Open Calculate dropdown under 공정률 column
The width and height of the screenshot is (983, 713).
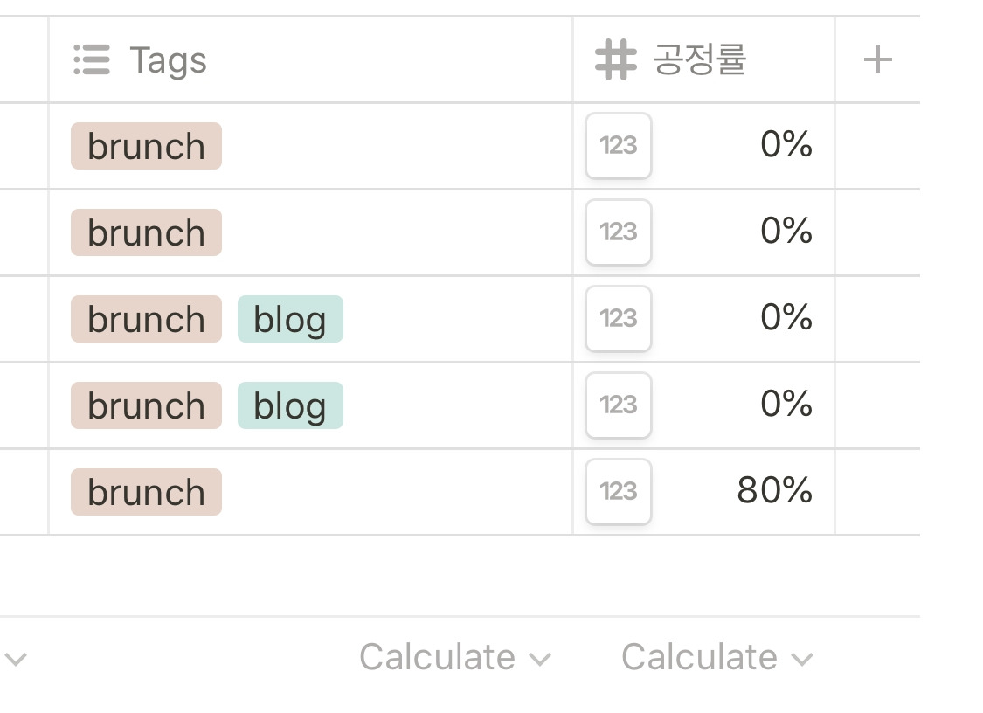(x=717, y=657)
